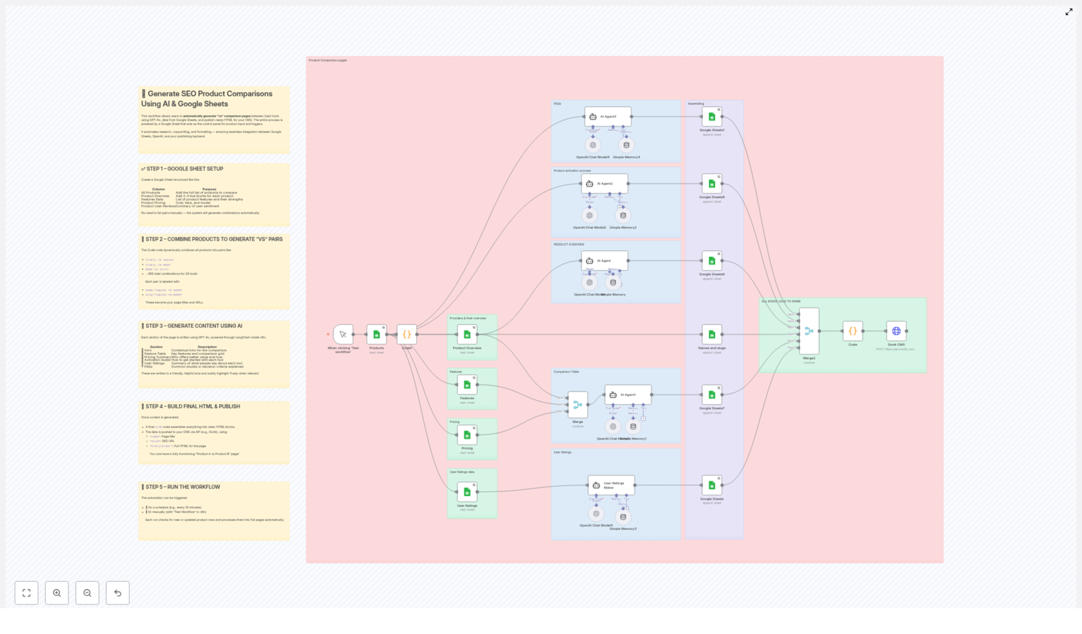Click the OpenAI Chat Model4 sub-node
The width and height of the screenshot is (1082, 634).
tap(593, 145)
